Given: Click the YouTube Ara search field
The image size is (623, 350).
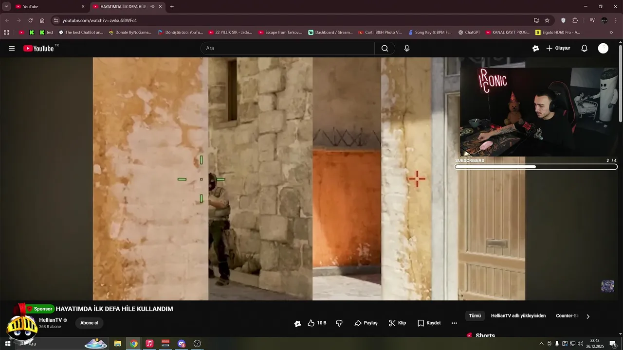Looking at the screenshot, I should pos(288,48).
